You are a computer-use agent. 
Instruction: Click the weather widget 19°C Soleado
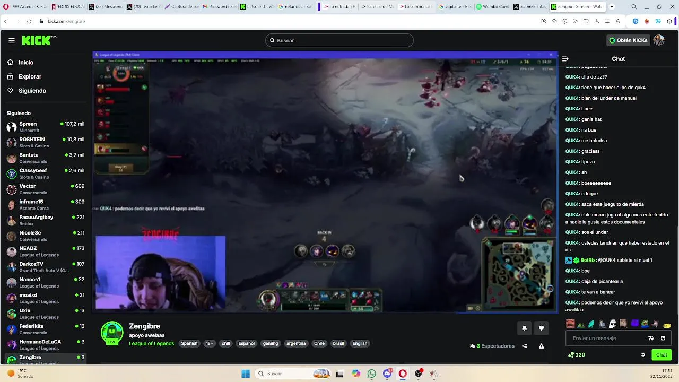20,374
